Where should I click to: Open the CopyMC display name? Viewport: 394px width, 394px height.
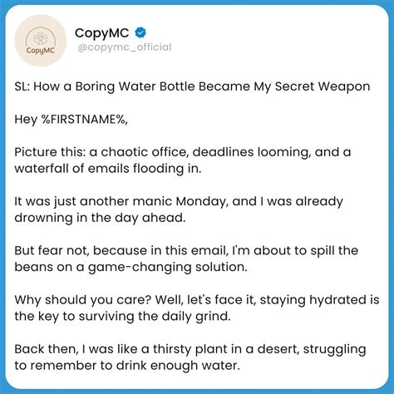pos(101,33)
